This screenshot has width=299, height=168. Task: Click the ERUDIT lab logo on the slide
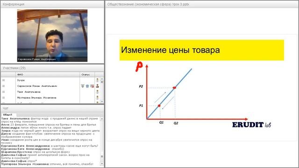coord(251,125)
